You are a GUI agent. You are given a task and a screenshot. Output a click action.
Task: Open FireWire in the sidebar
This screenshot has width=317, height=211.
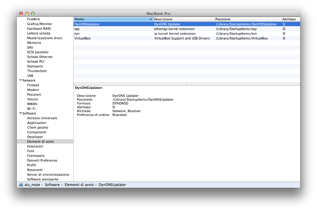click(x=33, y=19)
